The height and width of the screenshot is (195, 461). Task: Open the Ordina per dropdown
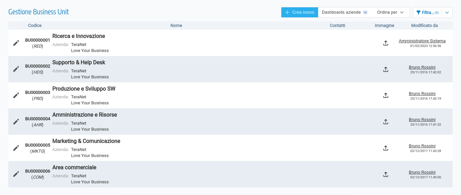point(390,12)
